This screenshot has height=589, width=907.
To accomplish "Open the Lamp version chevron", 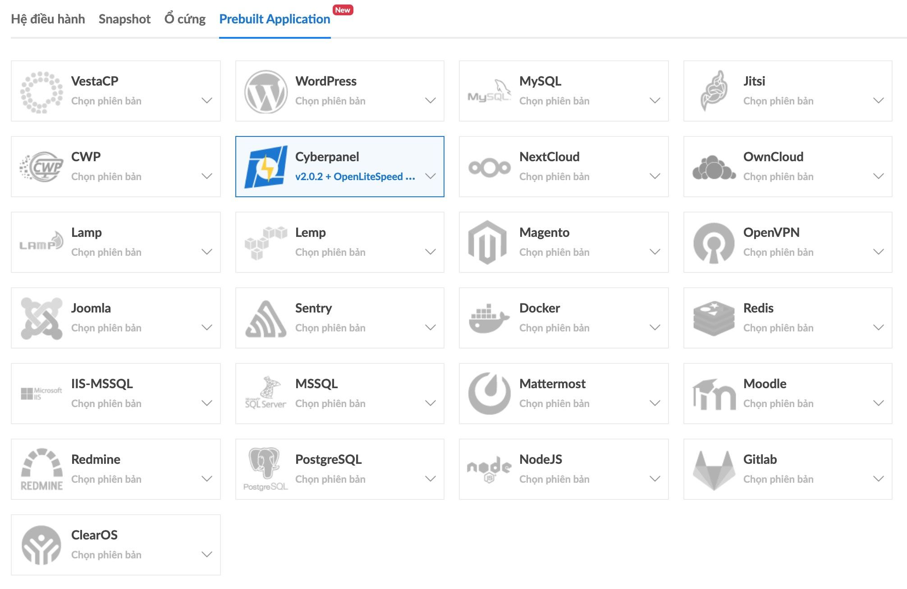I will [x=206, y=252].
